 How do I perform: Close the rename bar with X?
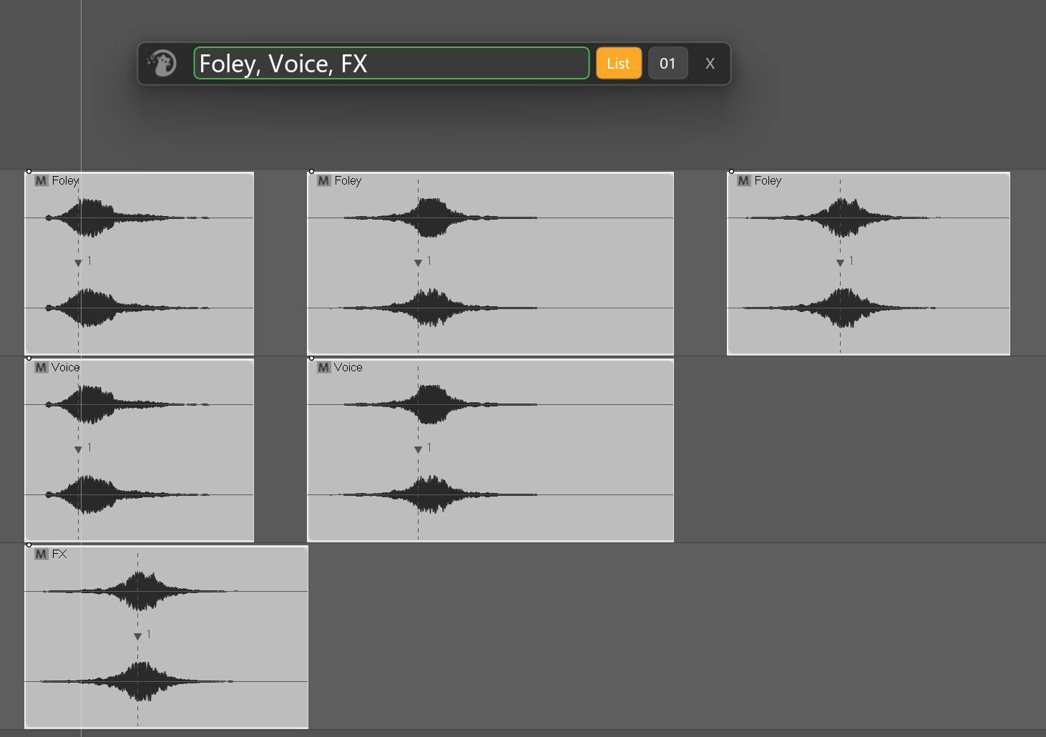(x=710, y=64)
